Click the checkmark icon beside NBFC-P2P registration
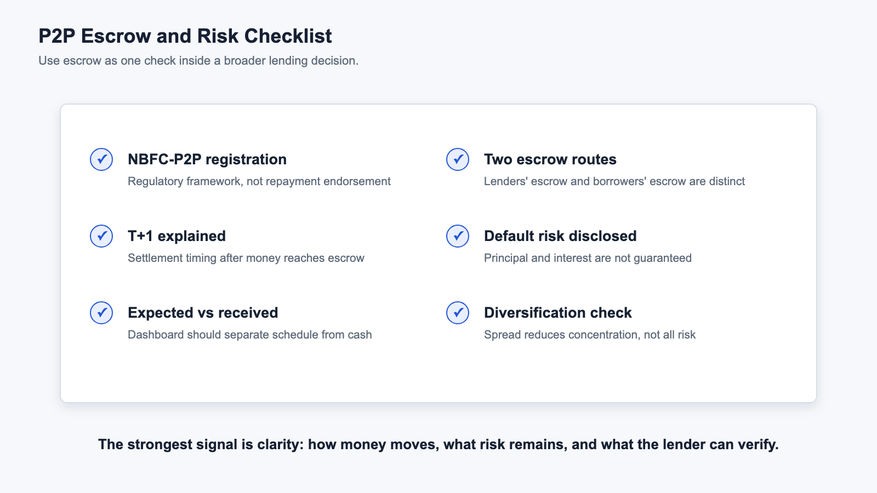This screenshot has width=877, height=493. 101,159
